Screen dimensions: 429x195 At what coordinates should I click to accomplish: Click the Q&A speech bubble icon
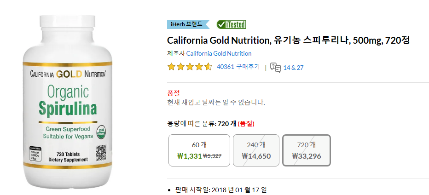tap(276, 68)
